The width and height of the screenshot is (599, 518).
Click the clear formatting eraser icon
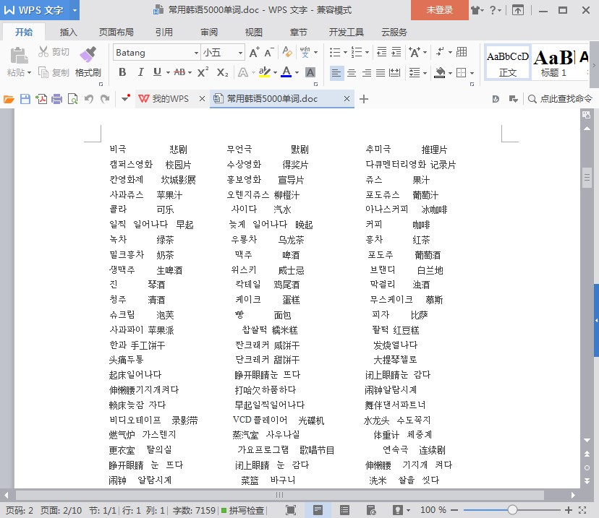tap(287, 52)
